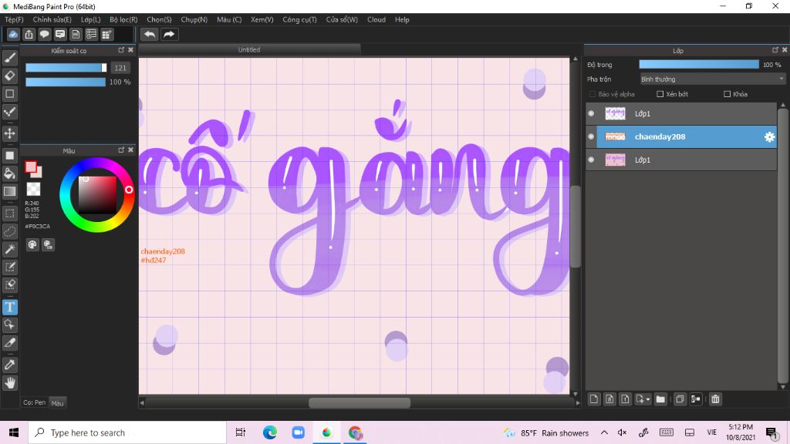790x444 pixels.
Task: Create new layer folder
Action: tap(660, 399)
